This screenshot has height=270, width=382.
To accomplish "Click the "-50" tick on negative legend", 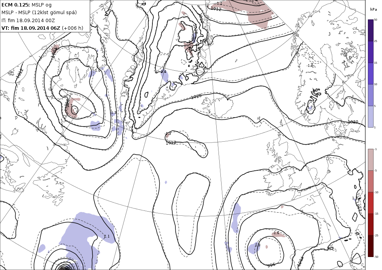I will [376, 257].
